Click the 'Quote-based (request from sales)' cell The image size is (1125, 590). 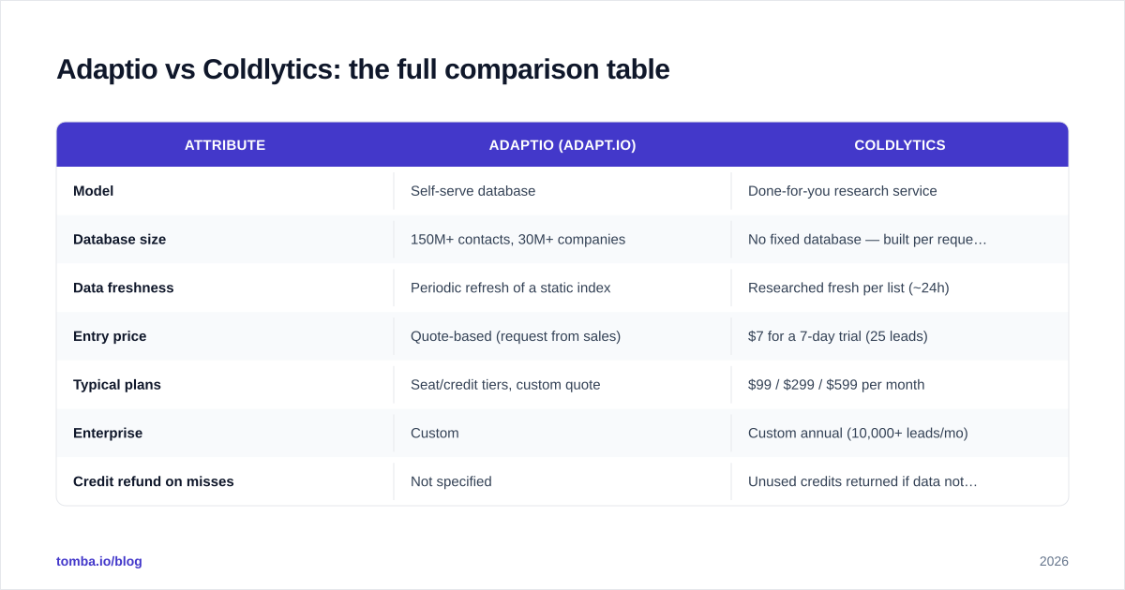pyautogui.click(x=562, y=336)
